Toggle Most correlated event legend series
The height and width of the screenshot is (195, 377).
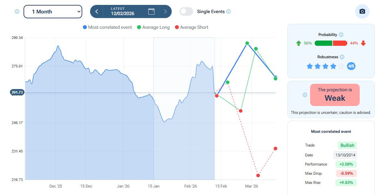coord(107,27)
